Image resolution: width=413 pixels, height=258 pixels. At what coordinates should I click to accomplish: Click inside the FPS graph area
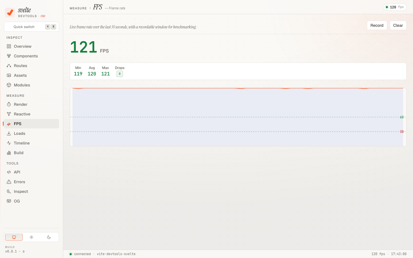[x=238, y=117]
